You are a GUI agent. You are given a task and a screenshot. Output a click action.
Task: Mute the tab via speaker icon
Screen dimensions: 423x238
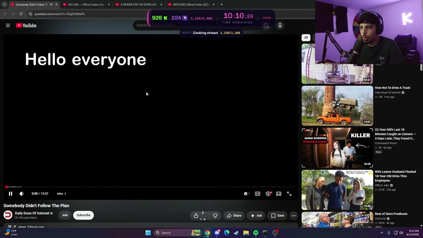[51, 5]
